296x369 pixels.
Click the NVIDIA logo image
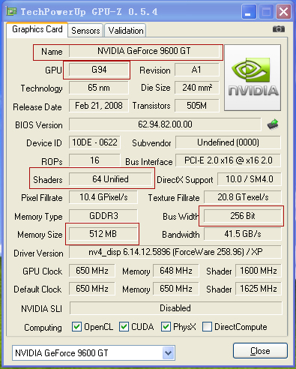(x=253, y=77)
